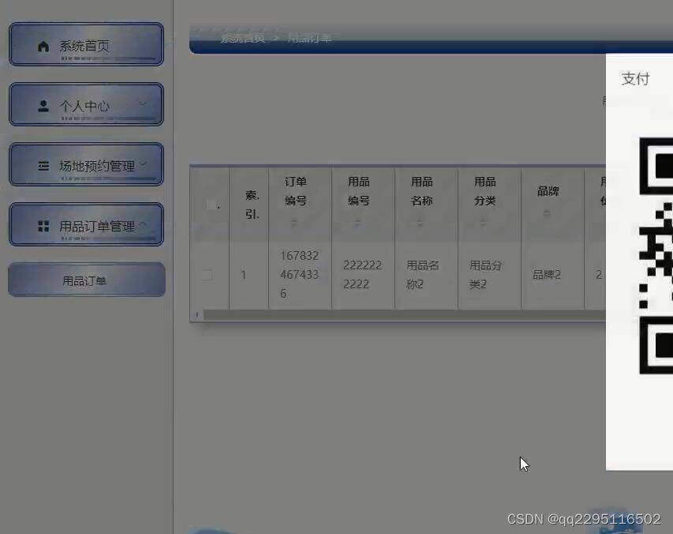Image resolution: width=673 pixels, height=534 pixels.
Task: Collapse the 用品订单管理 chevron arrow
Action: (x=144, y=224)
